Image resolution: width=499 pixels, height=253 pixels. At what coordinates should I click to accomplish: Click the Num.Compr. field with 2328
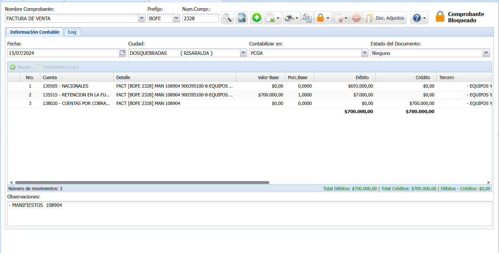[201, 18]
